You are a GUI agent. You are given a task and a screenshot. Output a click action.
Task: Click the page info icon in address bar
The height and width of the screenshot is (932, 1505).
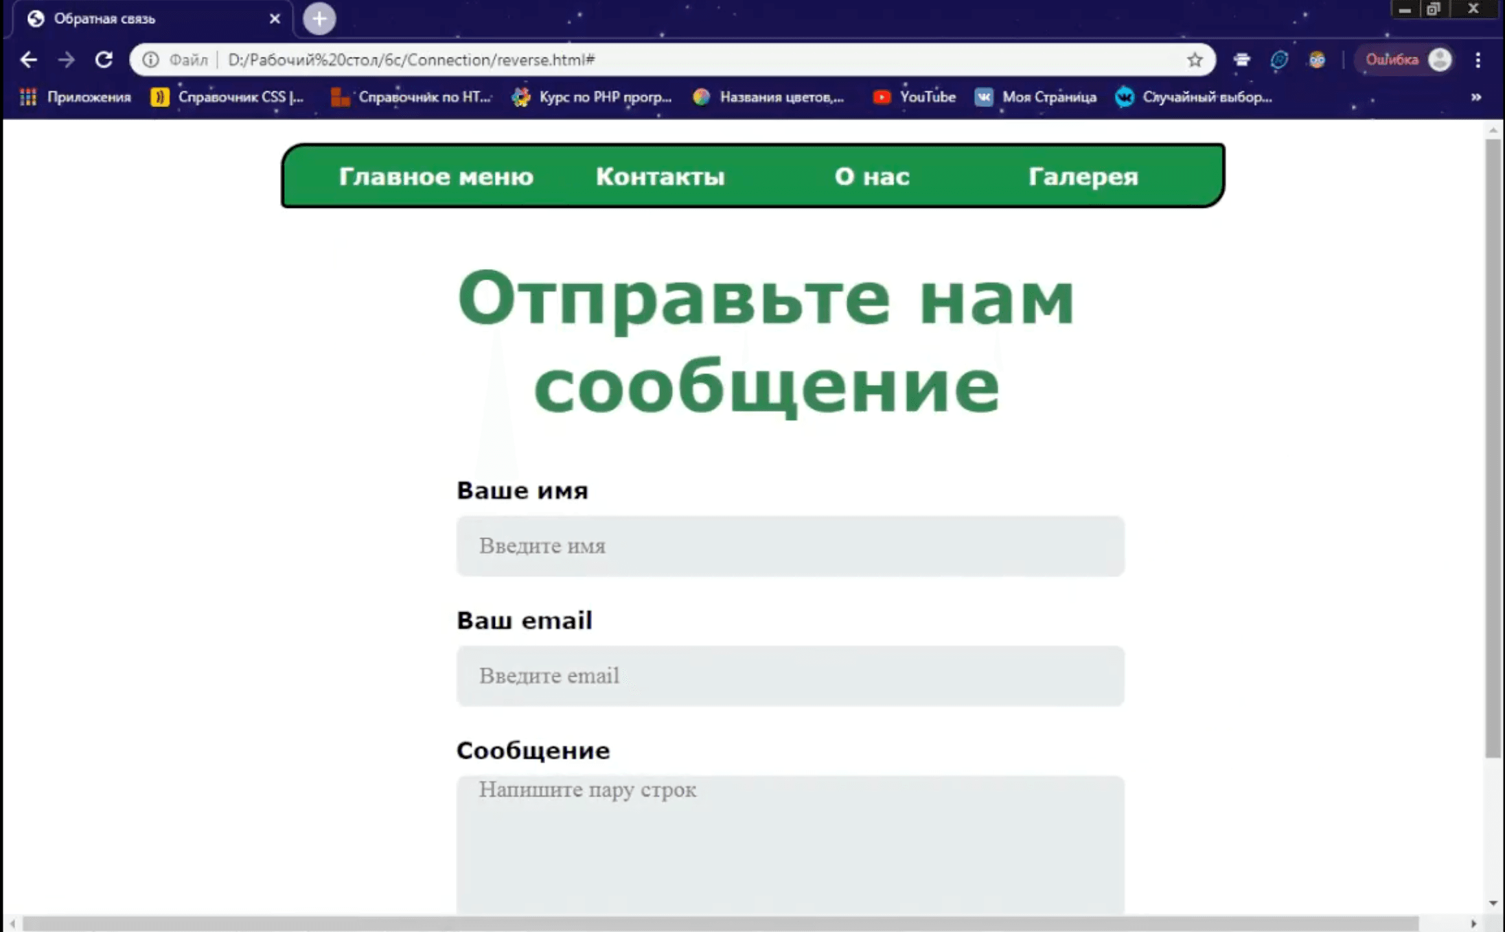(x=150, y=60)
